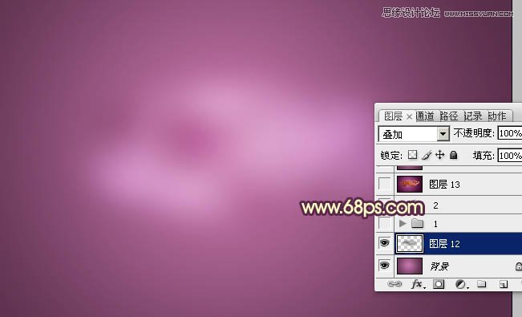Hide the 背景 layer eye icon
522x317 pixels.
coord(384,266)
